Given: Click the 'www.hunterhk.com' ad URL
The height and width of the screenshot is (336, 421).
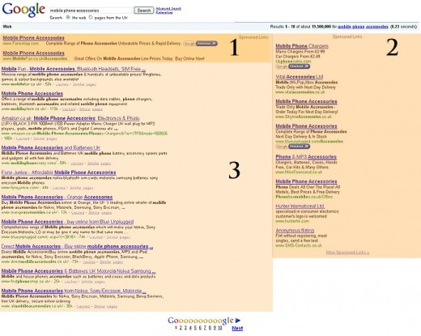Looking at the screenshot, I should (292, 221).
